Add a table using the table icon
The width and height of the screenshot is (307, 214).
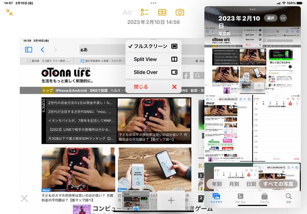pos(162,12)
